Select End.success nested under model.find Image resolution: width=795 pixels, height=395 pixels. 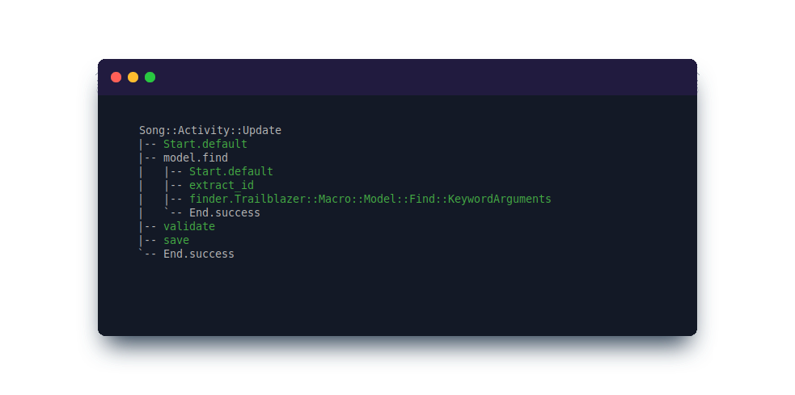(x=225, y=212)
